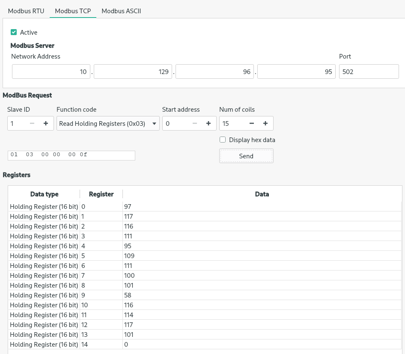Click the first network address octet field
Viewport: 405px width, 354px height.
[51, 72]
